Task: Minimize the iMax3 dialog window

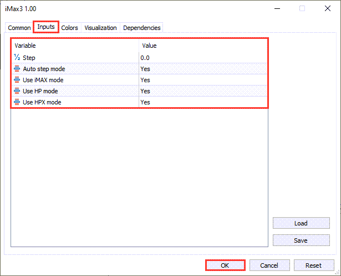Action: pyautogui.click(x=277, y=8)
